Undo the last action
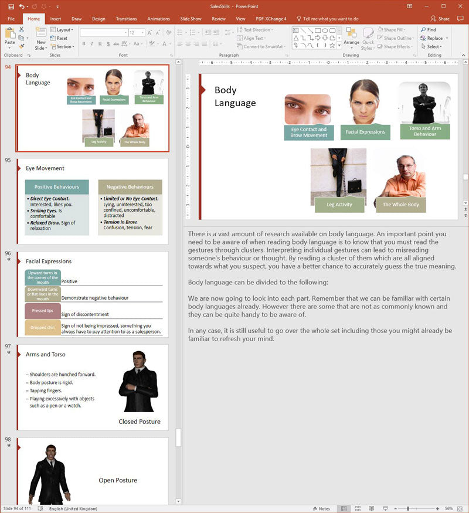469x513 pixels. coord(22,6)
